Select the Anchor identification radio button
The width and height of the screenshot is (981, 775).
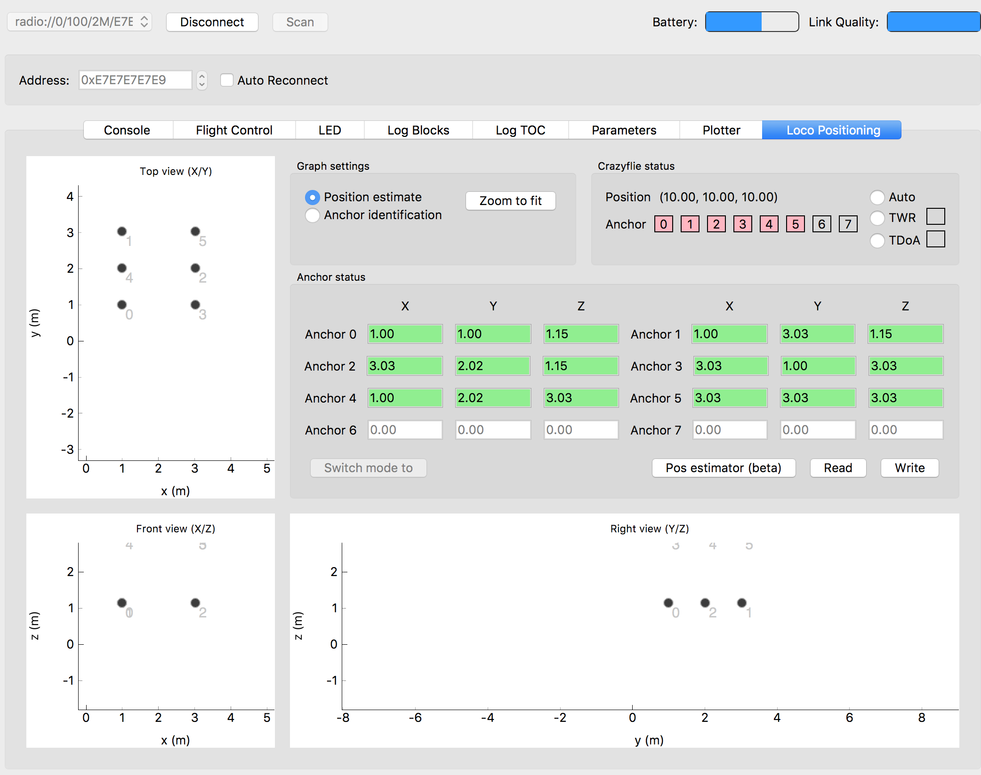tap(312, 215)
